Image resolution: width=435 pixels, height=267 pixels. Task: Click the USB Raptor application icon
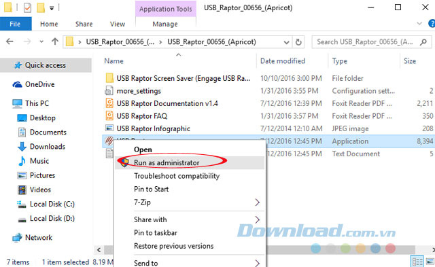pyautogui.click(x=109, y=141)
